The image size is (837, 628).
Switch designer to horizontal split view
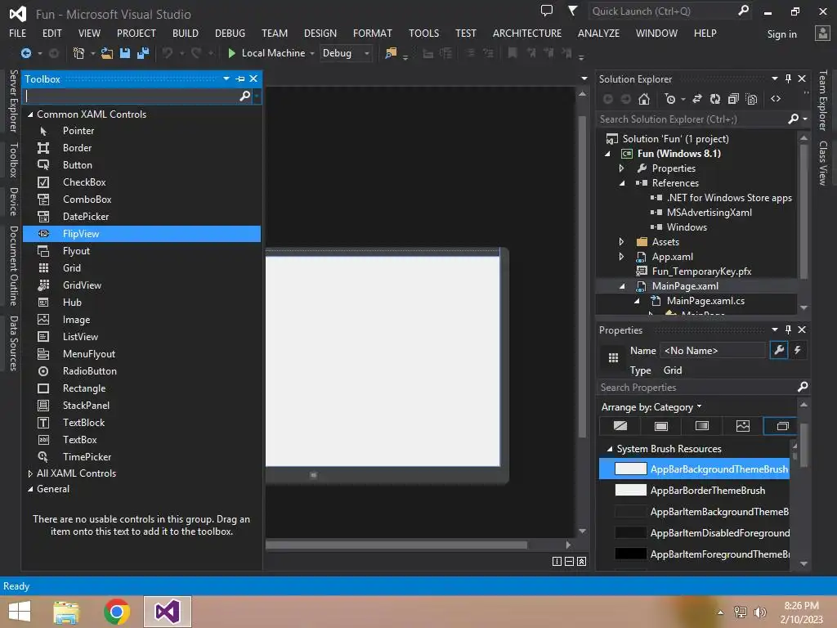(569, 561)
